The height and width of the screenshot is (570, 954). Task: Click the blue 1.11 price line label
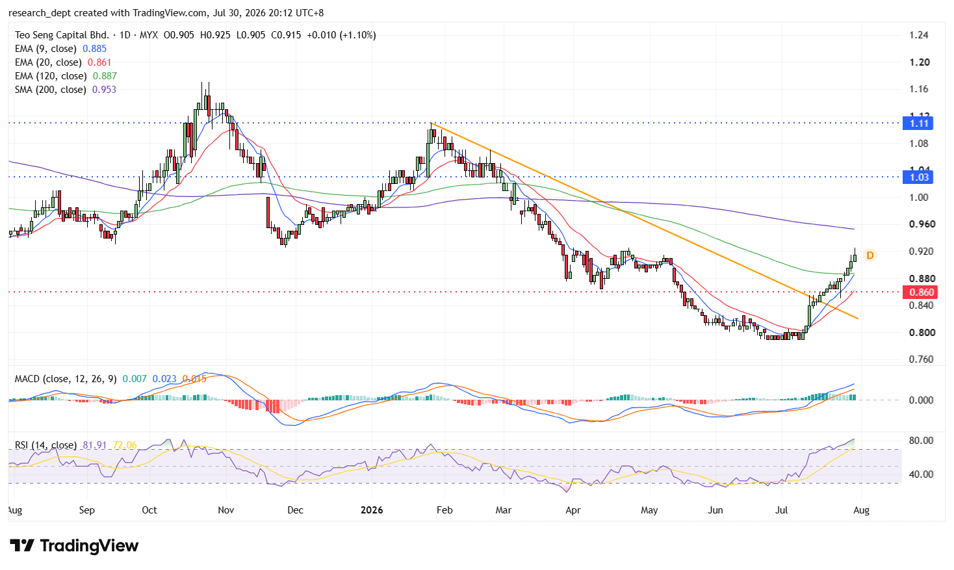(x=919, y=123)
